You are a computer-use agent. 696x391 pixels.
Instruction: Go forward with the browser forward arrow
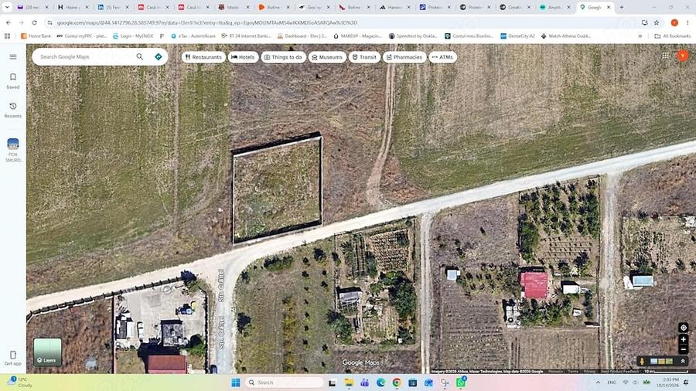coord(22,22)
